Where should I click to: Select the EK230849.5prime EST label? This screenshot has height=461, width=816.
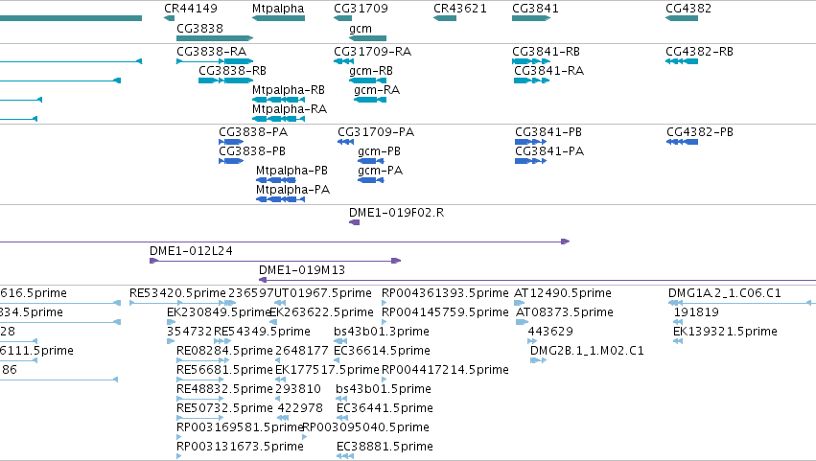pos(219,312)
